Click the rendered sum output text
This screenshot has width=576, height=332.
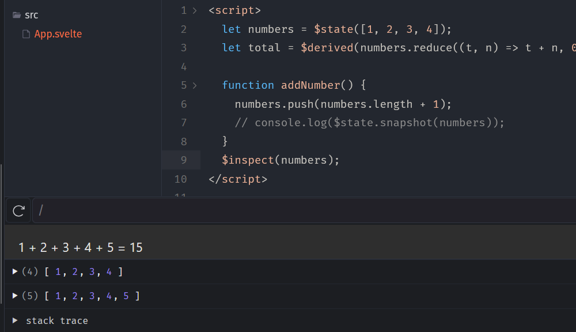[81, 248]
